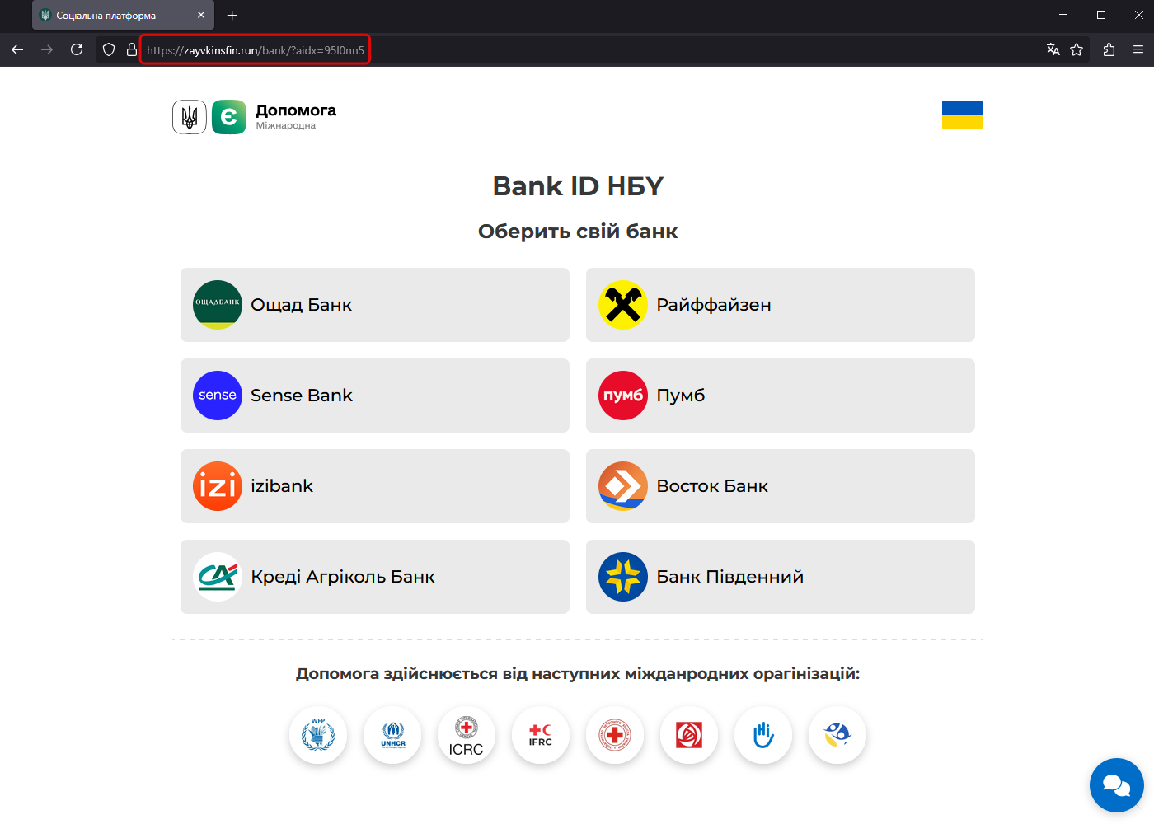Open the browser extensions puzzle icon

click(1109, 49)
